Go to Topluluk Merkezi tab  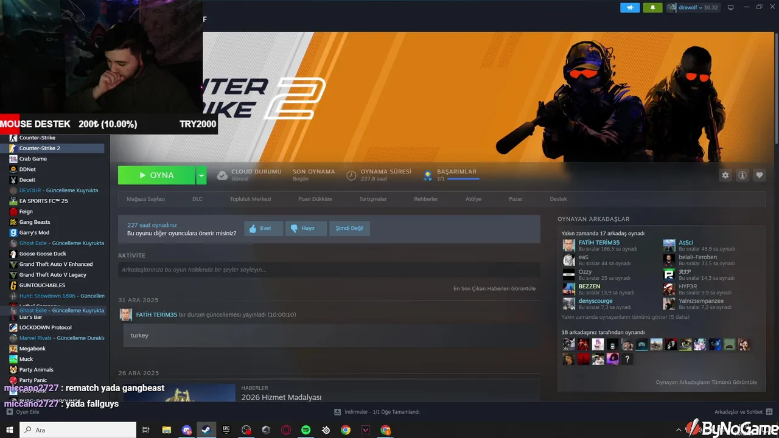(x=250, y=199)
